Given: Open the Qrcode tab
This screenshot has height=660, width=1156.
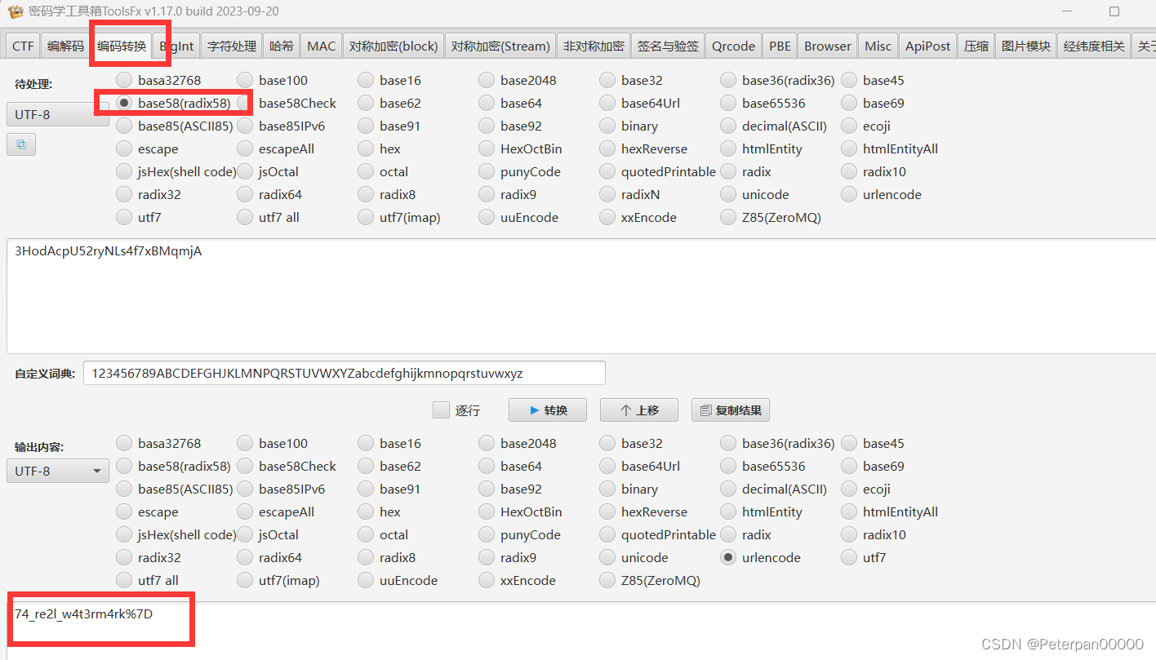Looking at the screenshot, I should tap(733, 46).
